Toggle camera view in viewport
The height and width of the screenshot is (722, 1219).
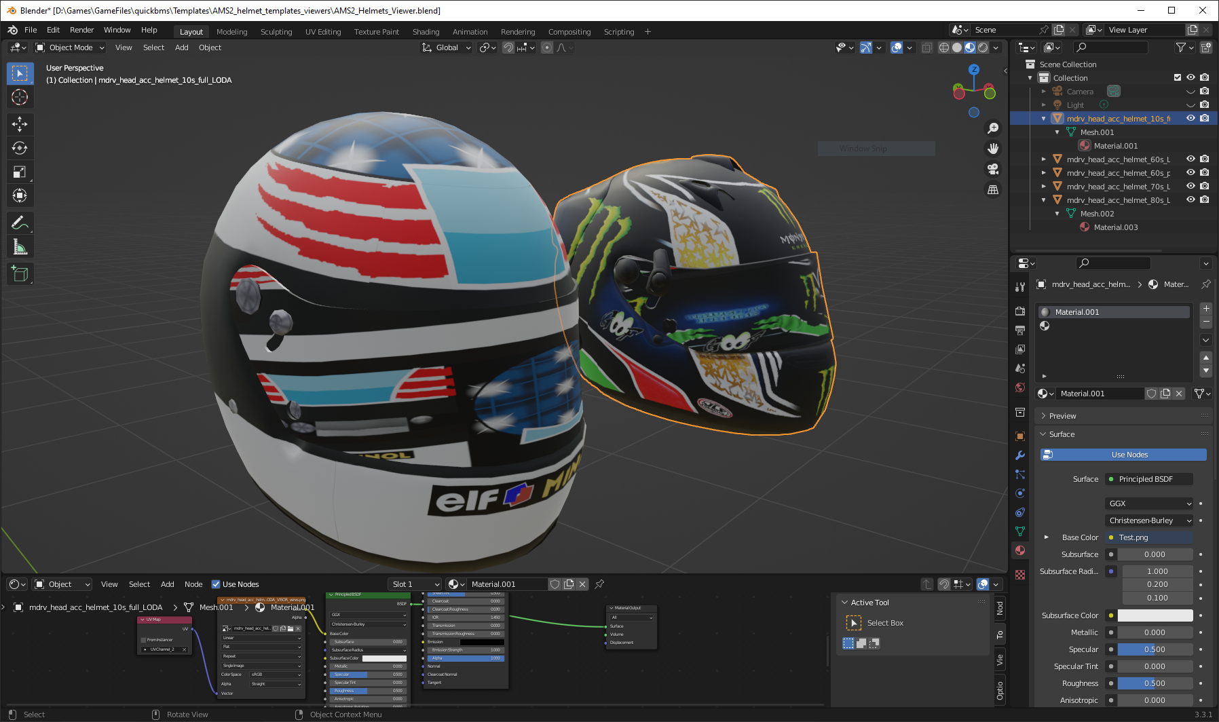click(993, 169)
